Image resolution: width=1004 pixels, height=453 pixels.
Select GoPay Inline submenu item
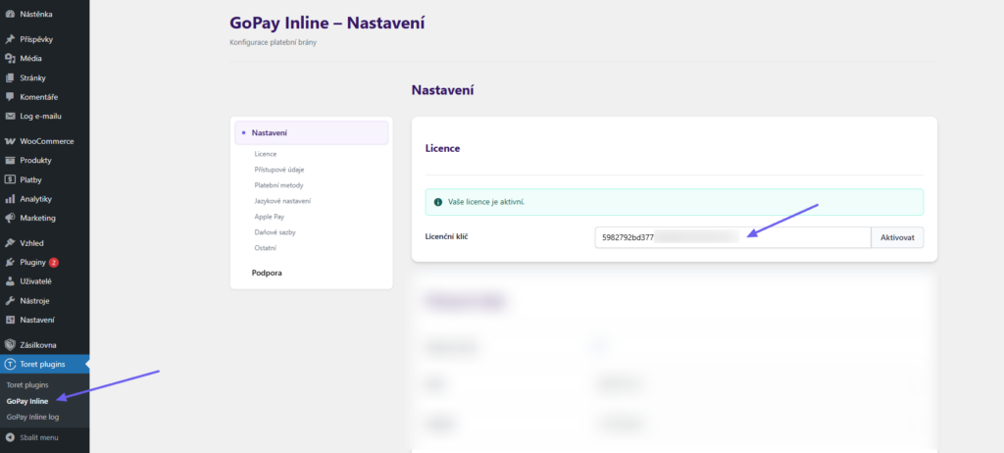[27, 401]
